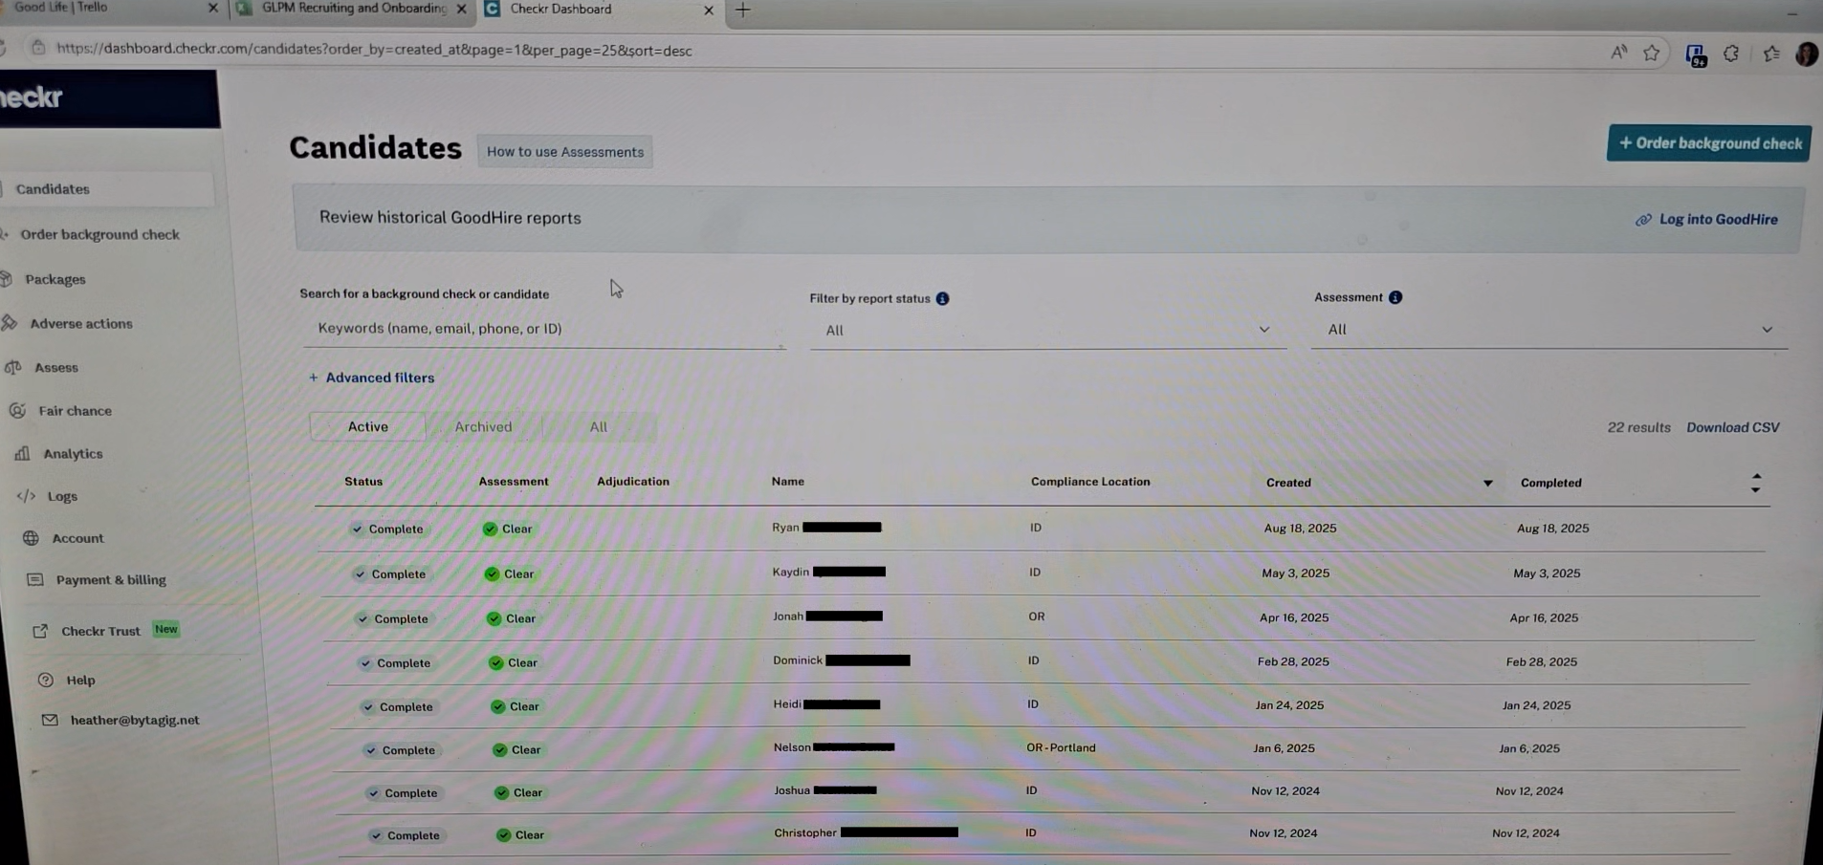Click the Adverse actions gavel icon
The height and width of the screenshot is (865, 1823).
[x=10, y=323]
